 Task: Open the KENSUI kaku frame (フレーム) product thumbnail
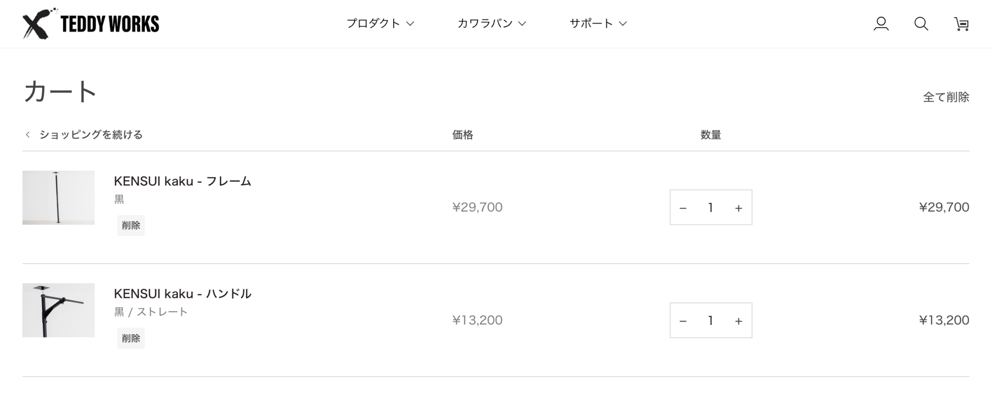pyautogui.click(x=58, y=197)
